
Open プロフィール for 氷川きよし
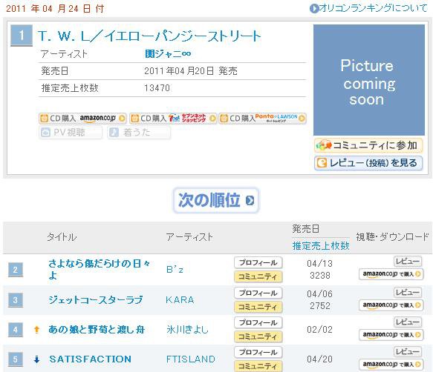(258, 322)
